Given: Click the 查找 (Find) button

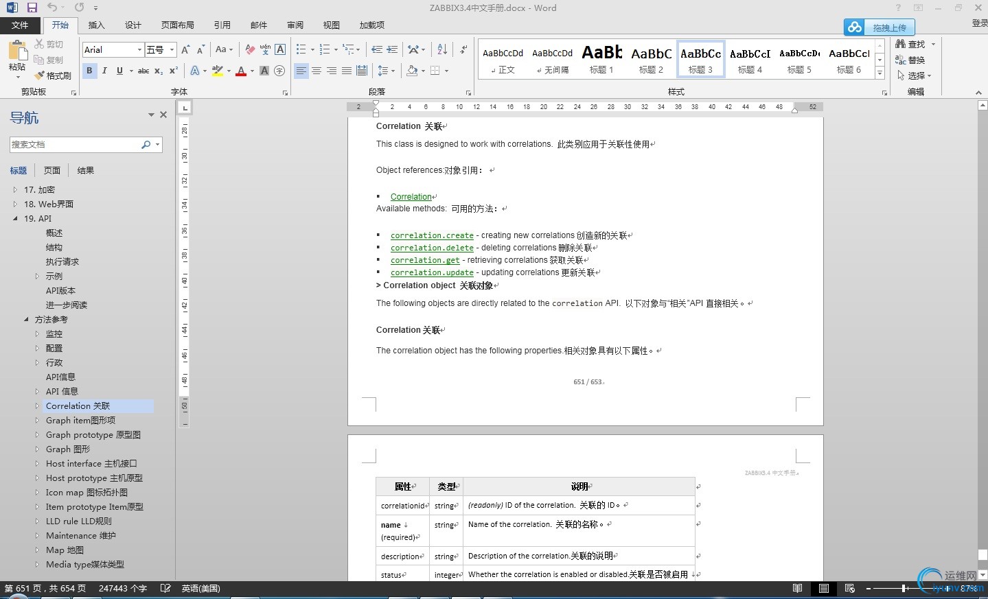Looking at the screenshot, I should click(910, 44).
